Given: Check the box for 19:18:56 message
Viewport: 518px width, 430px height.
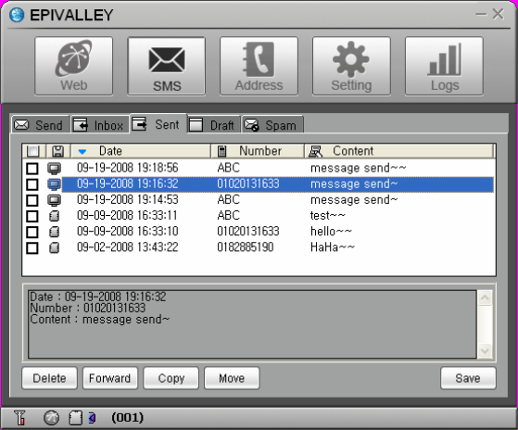Looking at the screenshot, I should (x=32, y=168).
